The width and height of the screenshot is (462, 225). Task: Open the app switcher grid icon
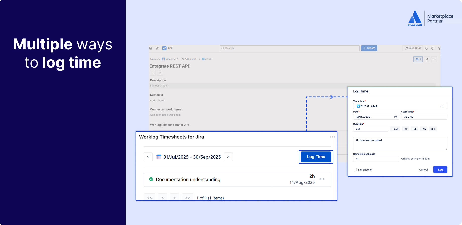tap(157, 48)
